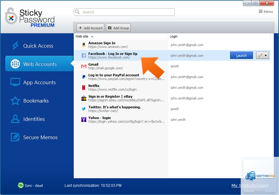Click the Gmail envelope favicon

coord(84,66)
